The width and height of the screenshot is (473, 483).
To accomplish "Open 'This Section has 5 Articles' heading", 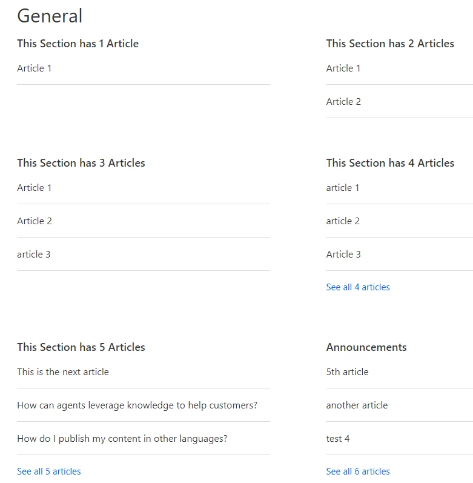I will point(81,347).
